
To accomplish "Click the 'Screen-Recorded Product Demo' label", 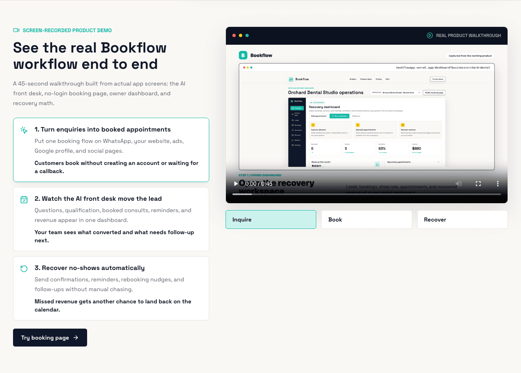I will [67, 31].
